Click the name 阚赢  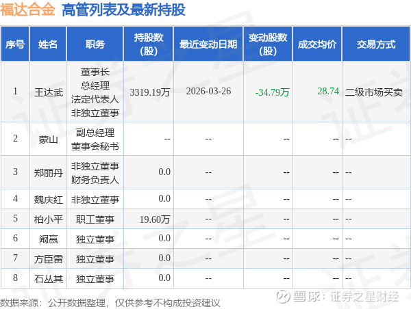coord(49,239)
